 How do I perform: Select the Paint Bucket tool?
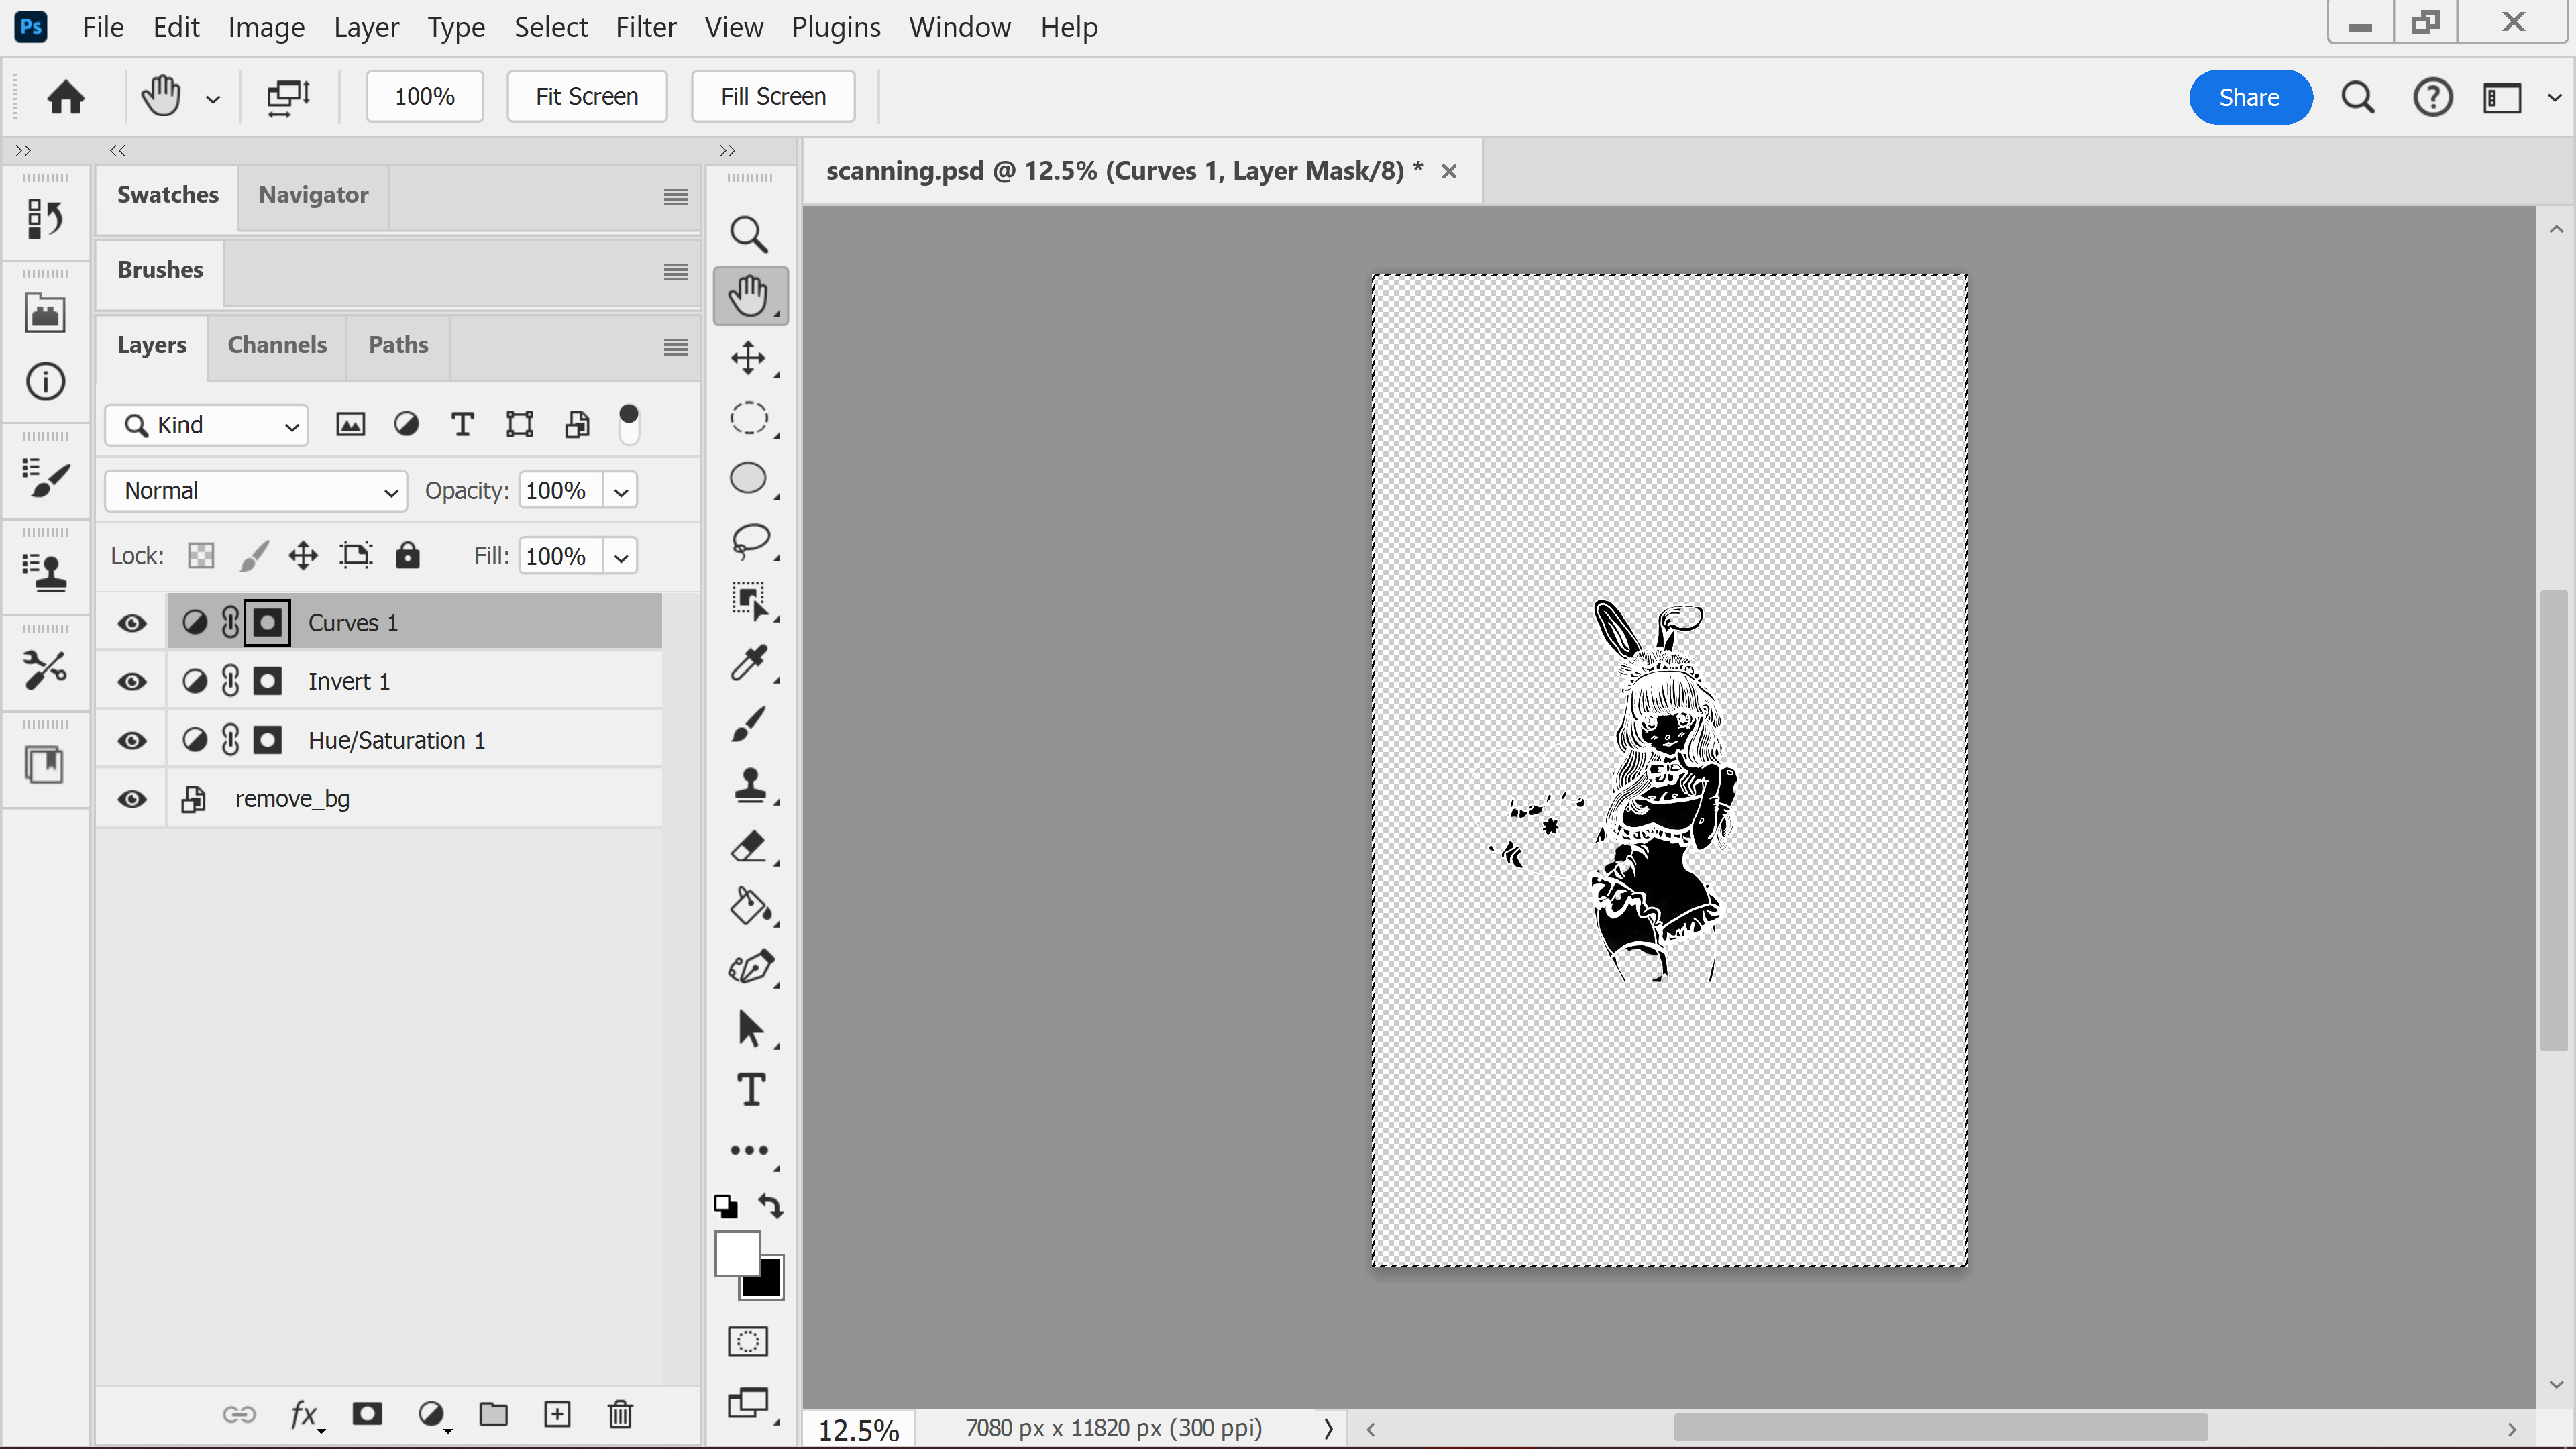[749, 907]
